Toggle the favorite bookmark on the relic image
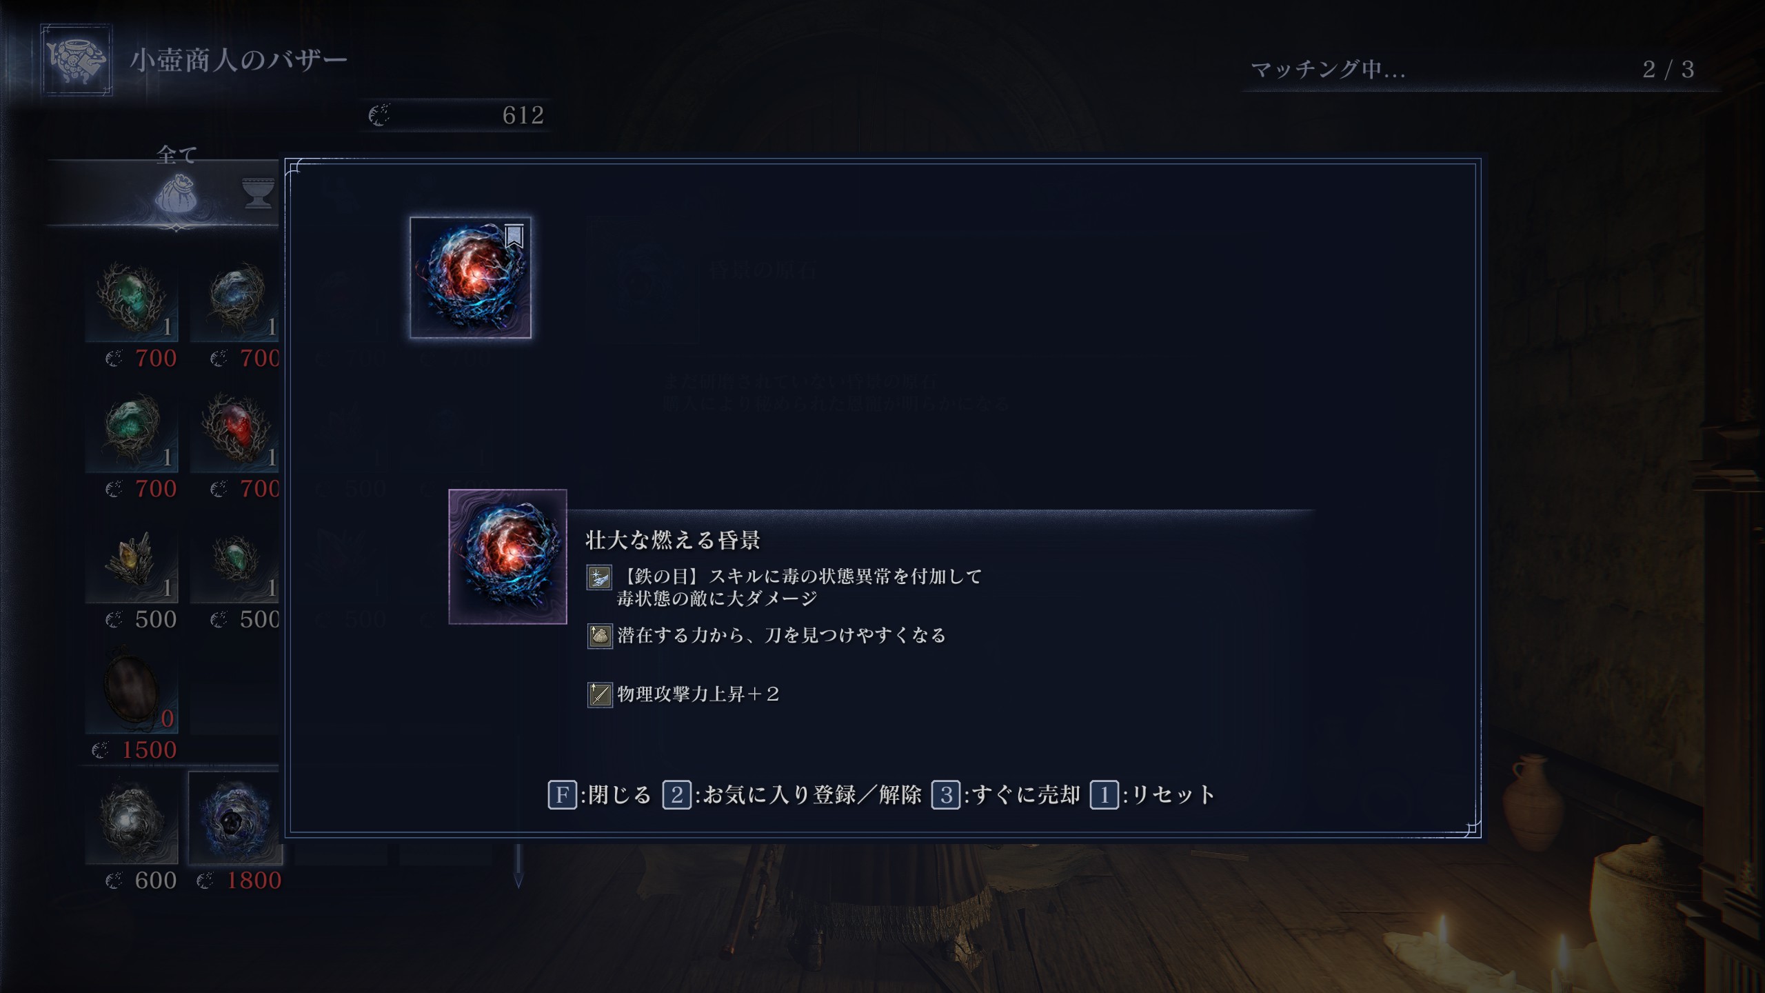1765x993 pixels. click(514, 235)
